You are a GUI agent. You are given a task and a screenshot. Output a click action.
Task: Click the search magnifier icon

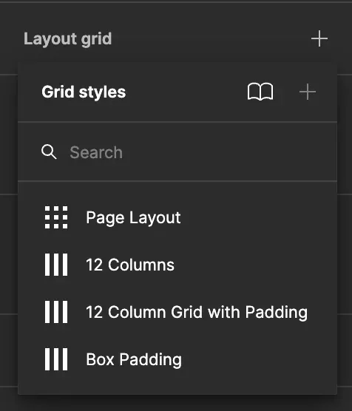[49, 152]
